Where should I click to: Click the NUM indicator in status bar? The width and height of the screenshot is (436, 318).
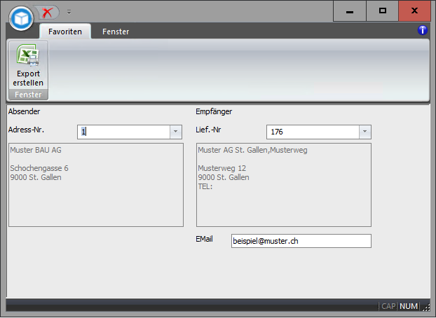click(408, 306)
